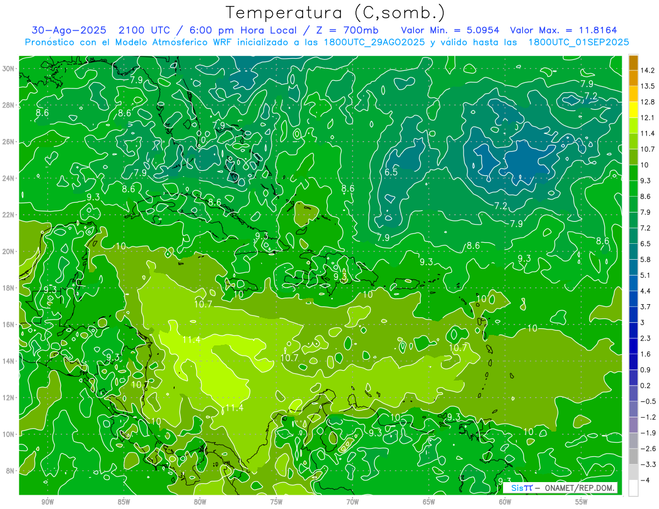Click the -4 color bar legend value
659x509 pixels.
[645, 480]
